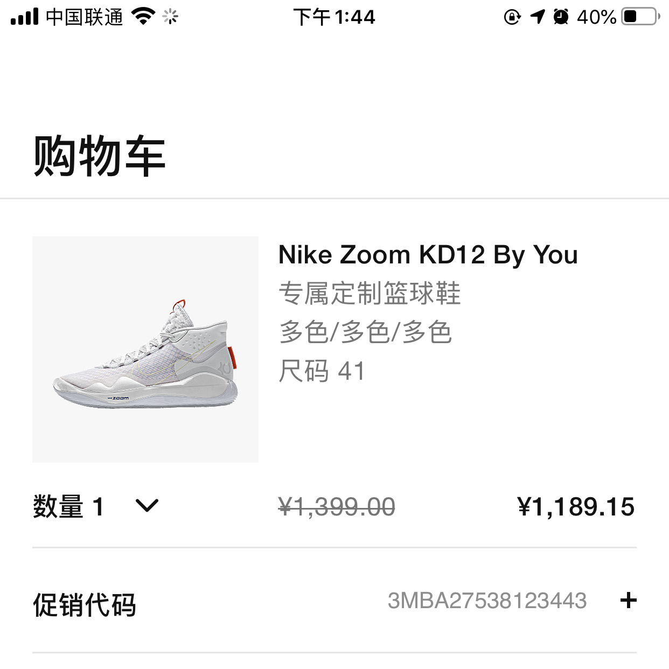Tap the battery indicator icon
669x669 pixels.
pyautogui.click(x=640, y=17)
